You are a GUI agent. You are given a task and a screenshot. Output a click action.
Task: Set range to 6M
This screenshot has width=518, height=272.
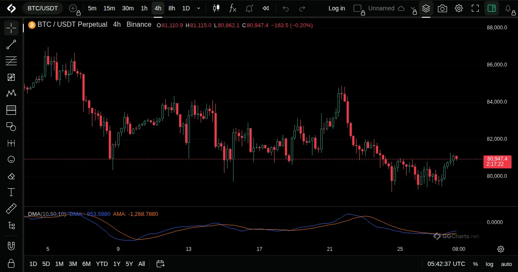coord(86,264)
